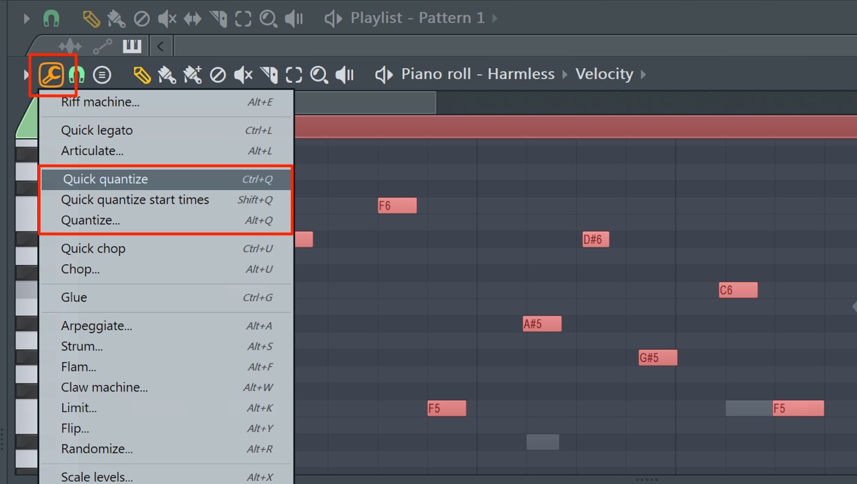This screenshot has width=857, height=484.
Task: Click the speaker icon beside Piano roll title
Action: coord(384,74)
